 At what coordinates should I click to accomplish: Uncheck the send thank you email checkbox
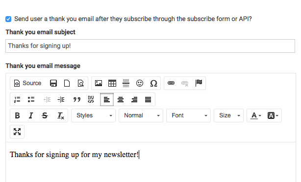8,19
